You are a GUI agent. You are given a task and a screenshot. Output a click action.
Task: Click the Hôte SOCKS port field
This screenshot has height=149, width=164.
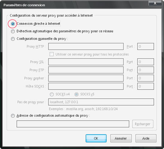coord(145,86)
